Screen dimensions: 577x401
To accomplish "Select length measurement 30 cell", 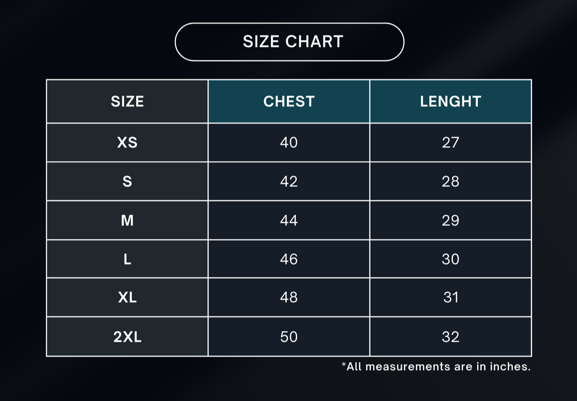I will (450, 259).
